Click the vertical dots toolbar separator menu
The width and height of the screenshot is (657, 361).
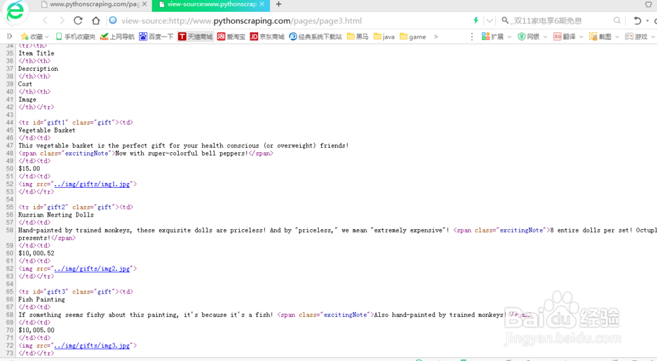coord(472,37)
